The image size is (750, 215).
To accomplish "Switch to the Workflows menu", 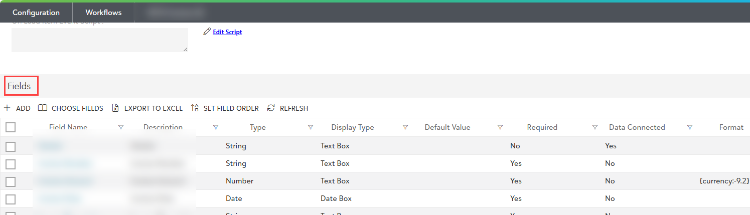I will coord(103,13).
